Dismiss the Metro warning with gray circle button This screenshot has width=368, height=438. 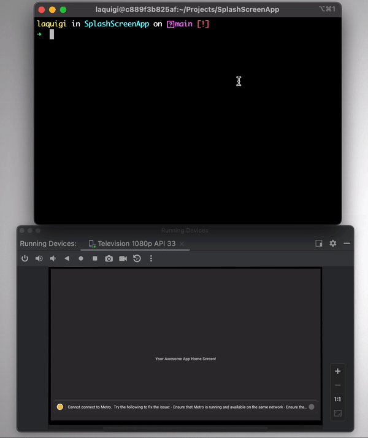pyautogui.click(x=312, y=407)
